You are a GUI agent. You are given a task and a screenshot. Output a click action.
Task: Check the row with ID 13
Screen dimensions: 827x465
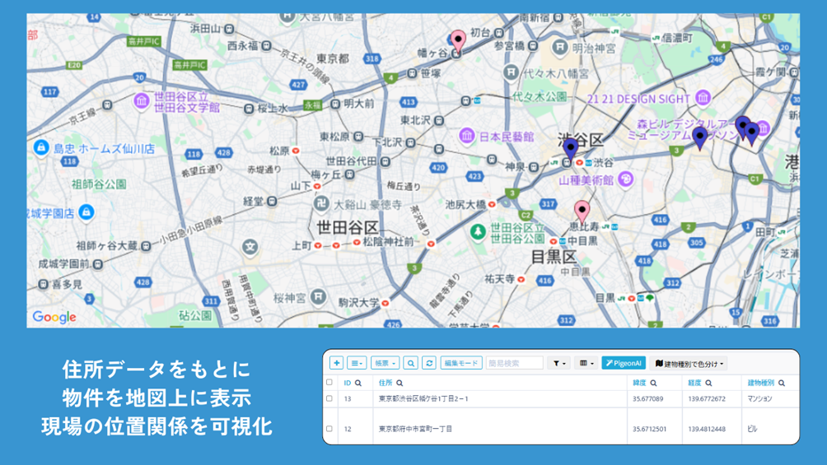click(x=329, y=398)
